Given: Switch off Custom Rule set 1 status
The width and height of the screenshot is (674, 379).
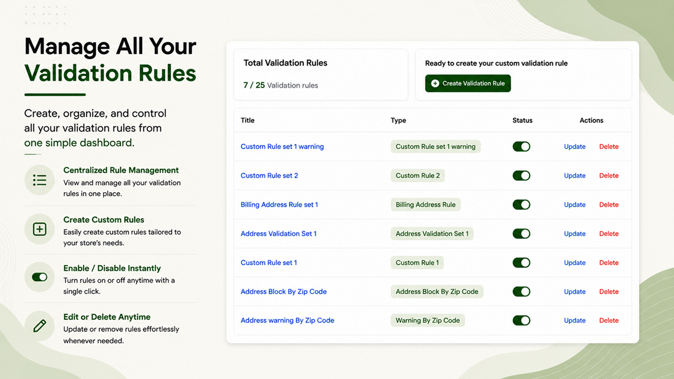Looking at the screenshot, I should tap(521, 262).
